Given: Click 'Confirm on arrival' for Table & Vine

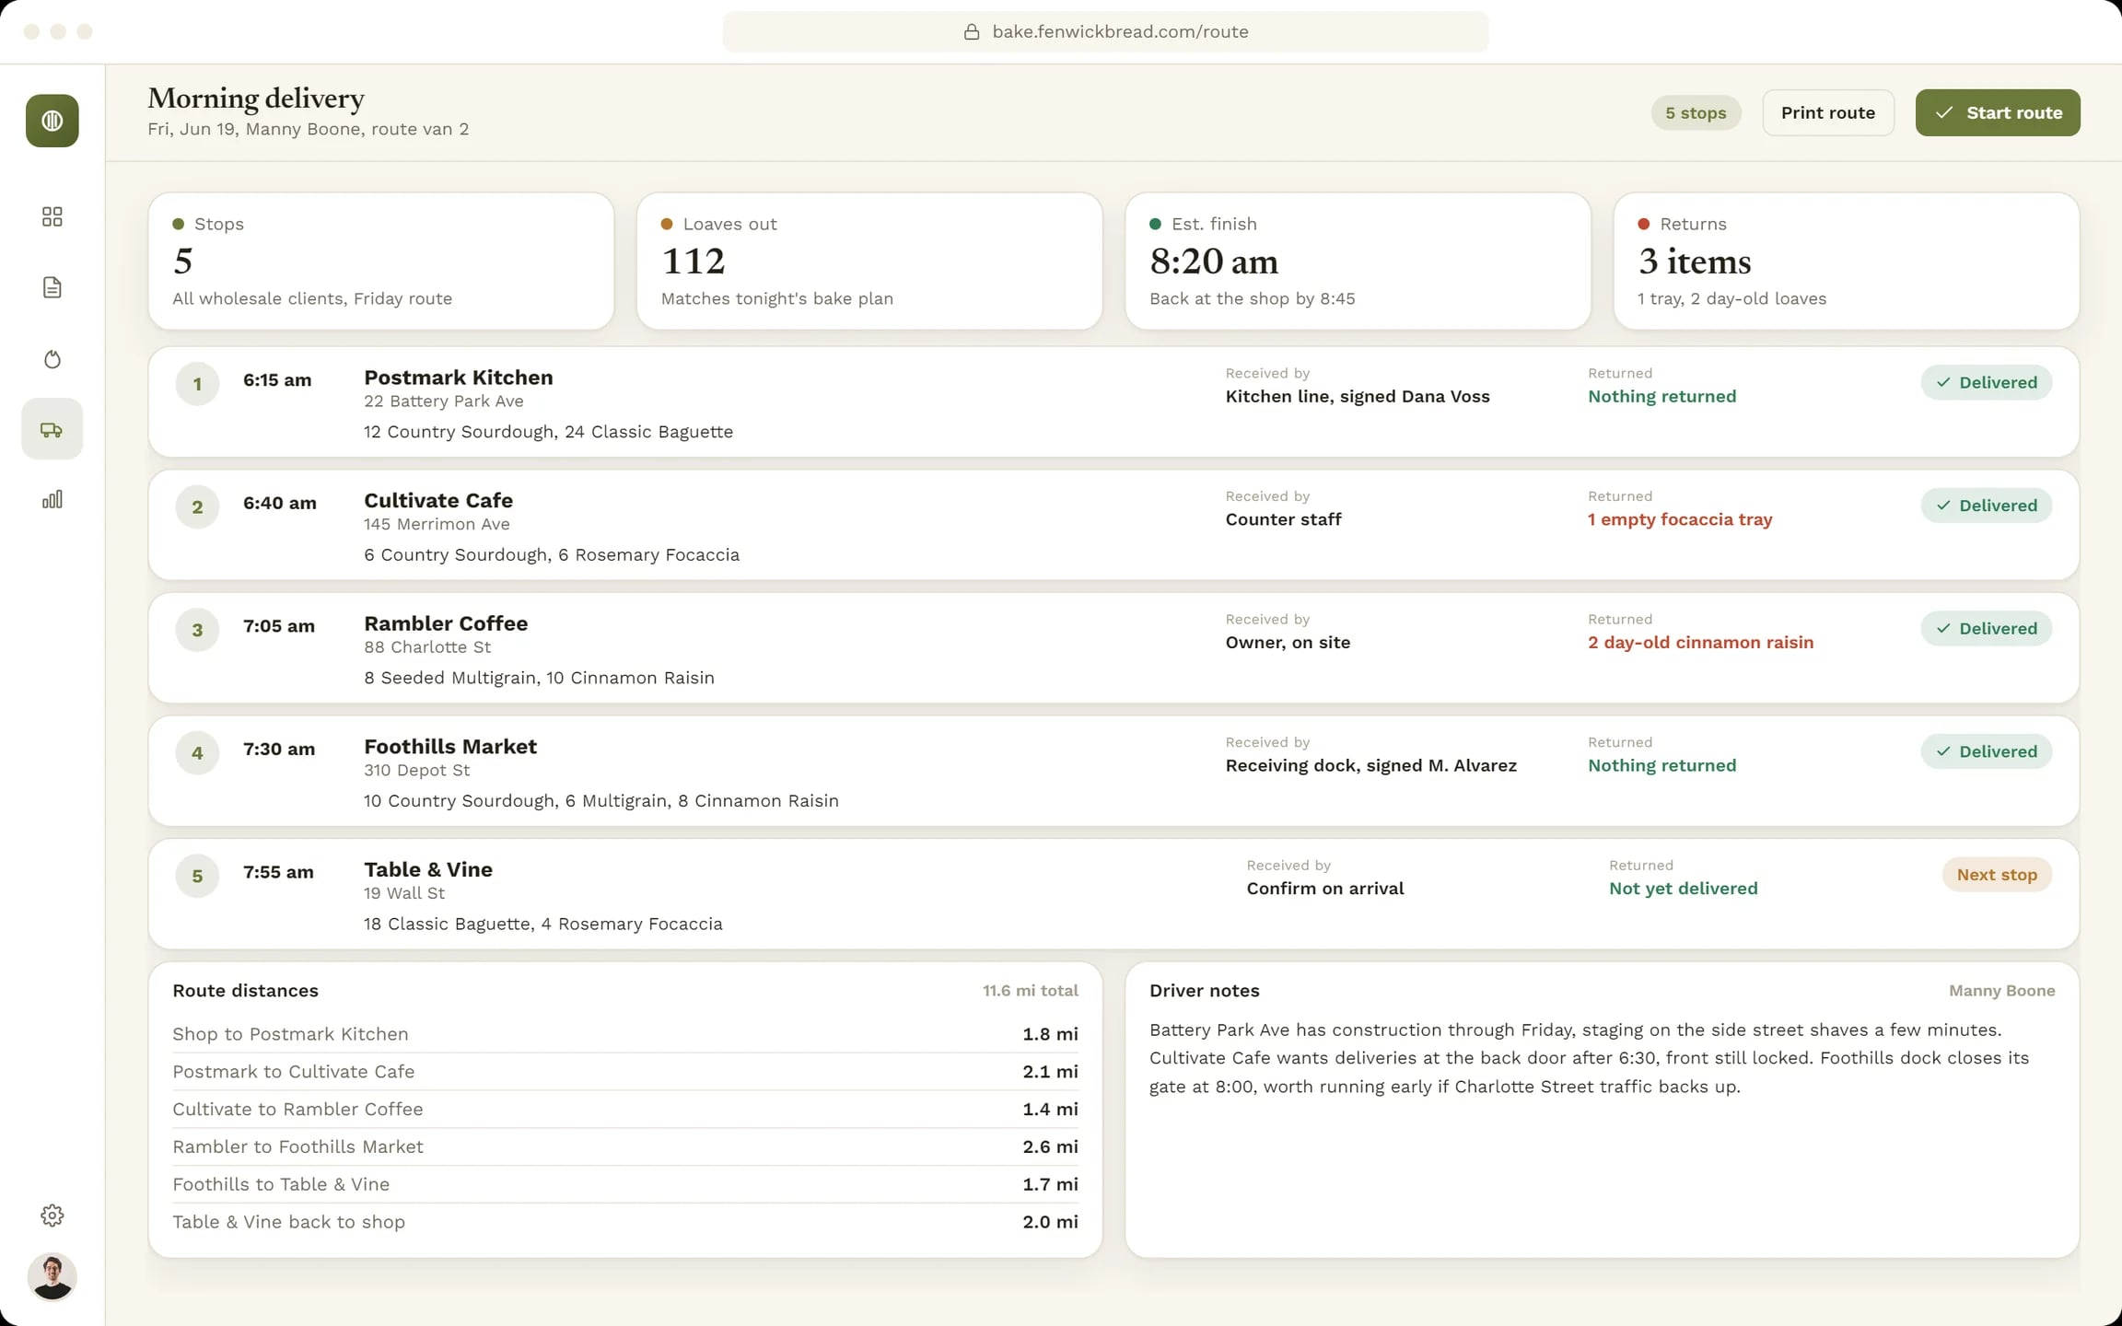Looking at the screenshot, I should tap(1325, 889).
